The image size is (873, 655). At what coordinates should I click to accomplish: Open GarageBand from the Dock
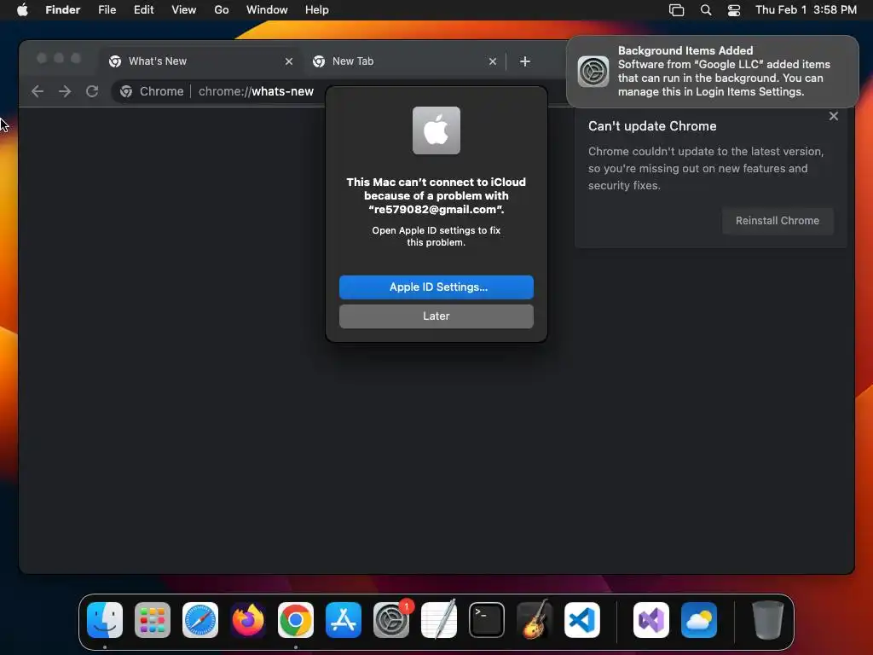(535, 620)
